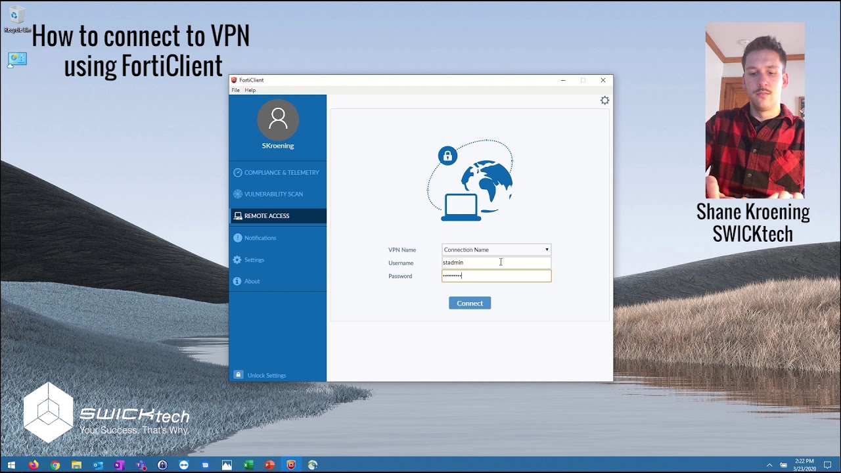Expand the VPN Name connection dropdown
841x473 pixels.
(x=496, y=250)
